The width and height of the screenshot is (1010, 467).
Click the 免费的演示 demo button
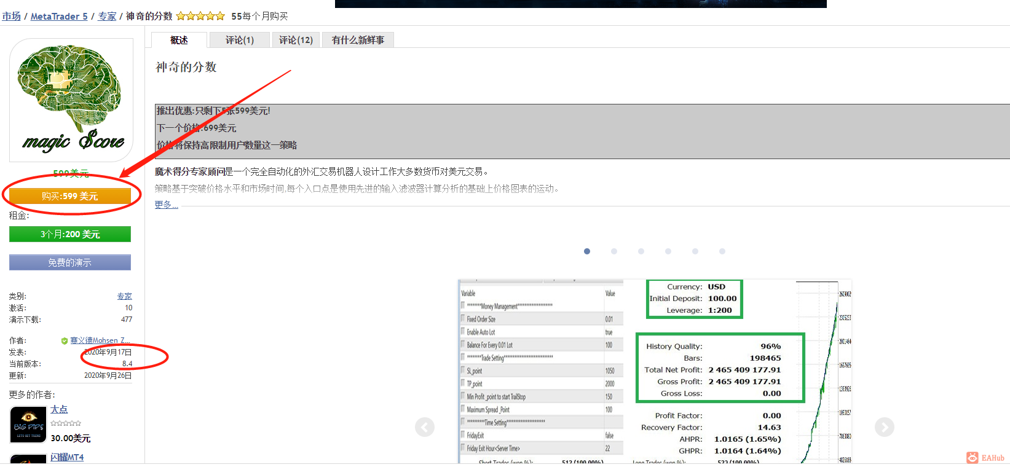pos(70,262)
